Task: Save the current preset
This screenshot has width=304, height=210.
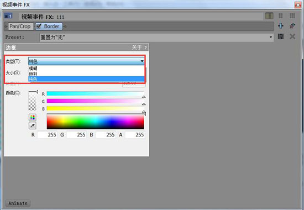Action: click(x=281, y=36)
